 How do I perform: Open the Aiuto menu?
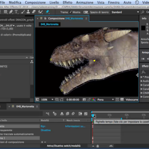coord(128,2)
